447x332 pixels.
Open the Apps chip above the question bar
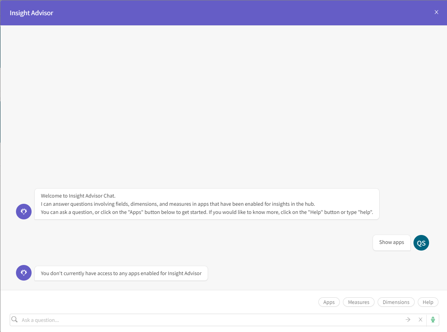pos(329,302)
